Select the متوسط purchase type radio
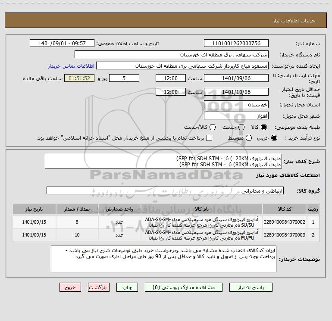This screenshot has width=332, height=321. pos(249,138)
